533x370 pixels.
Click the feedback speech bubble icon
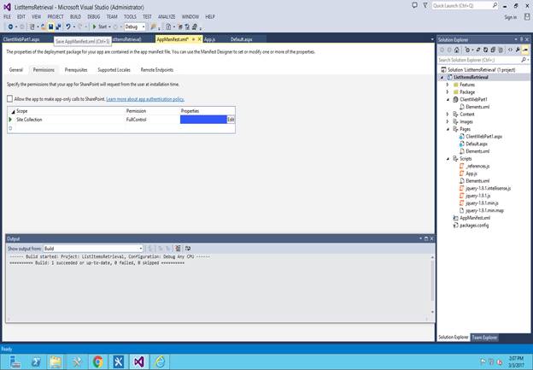(x=415, y=5)
